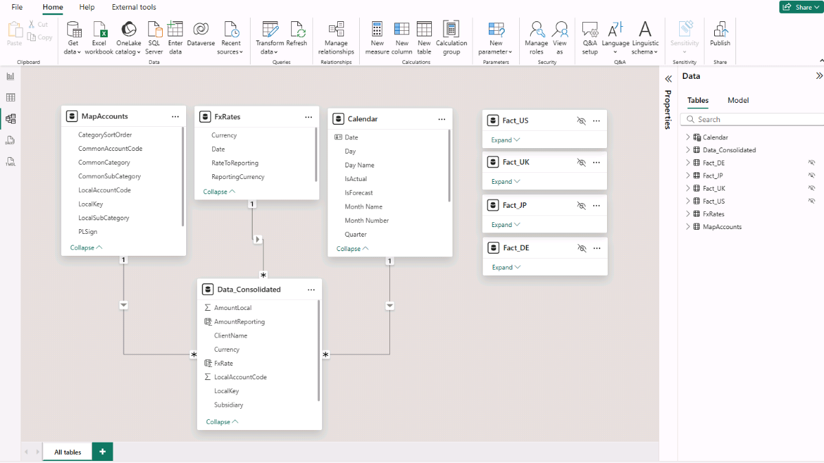Click the Share button
The image size is (824, 463).
click(799, 7)
